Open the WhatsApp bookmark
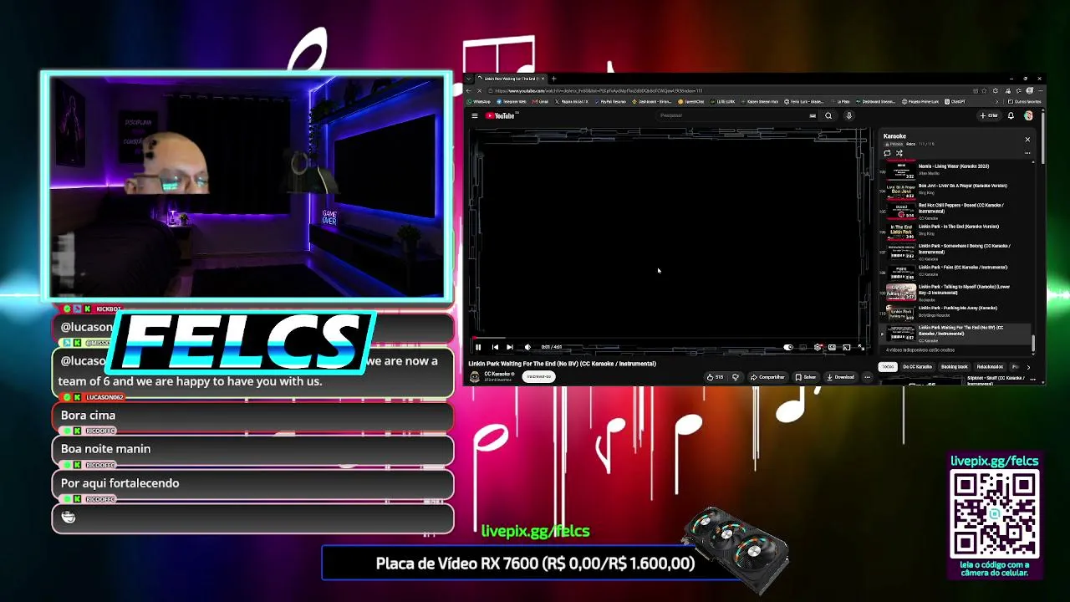The width and height of the screenshot is (1070, 602). 480,101
